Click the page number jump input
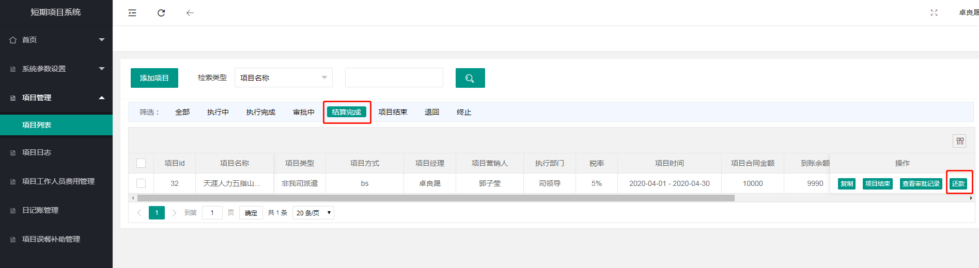Screen dimensions: 979x268 (212, 213)
